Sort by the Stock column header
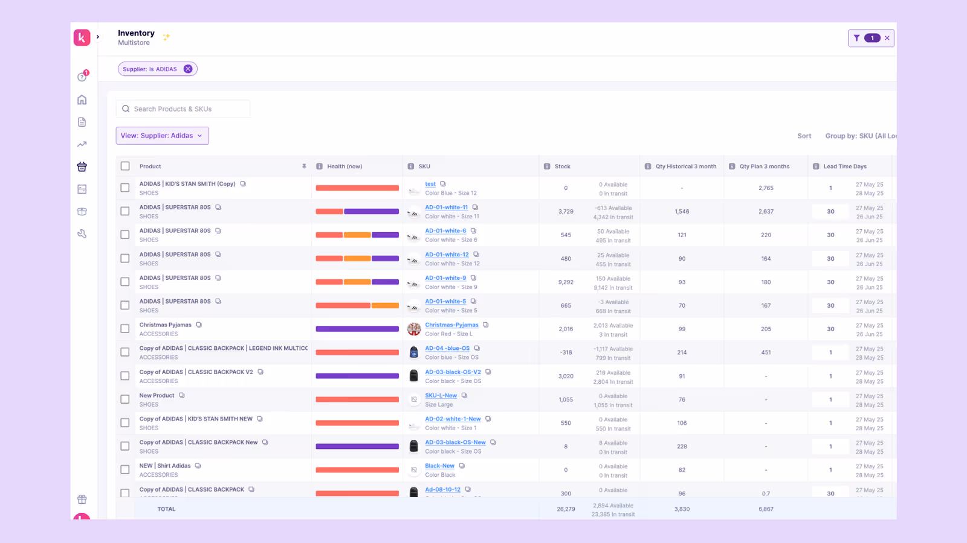Viewport: 967px width, 543px height. click(x=563, y=167)
